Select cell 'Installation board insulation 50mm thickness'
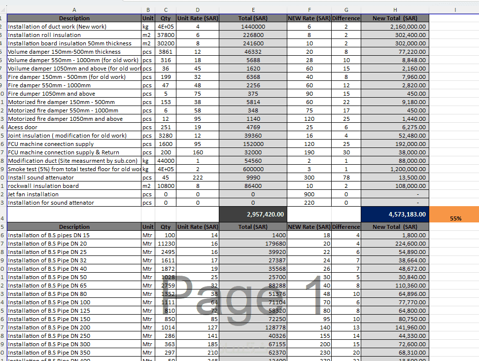Image resolution: width=479 pixels, height=361 pixels. (x=74, y=43)
